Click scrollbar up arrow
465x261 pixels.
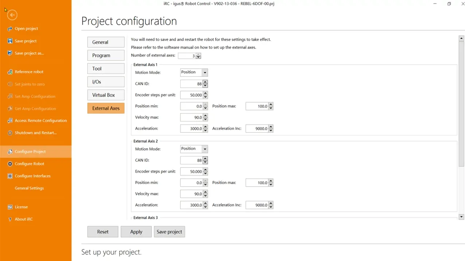click(x=462, y=38)
